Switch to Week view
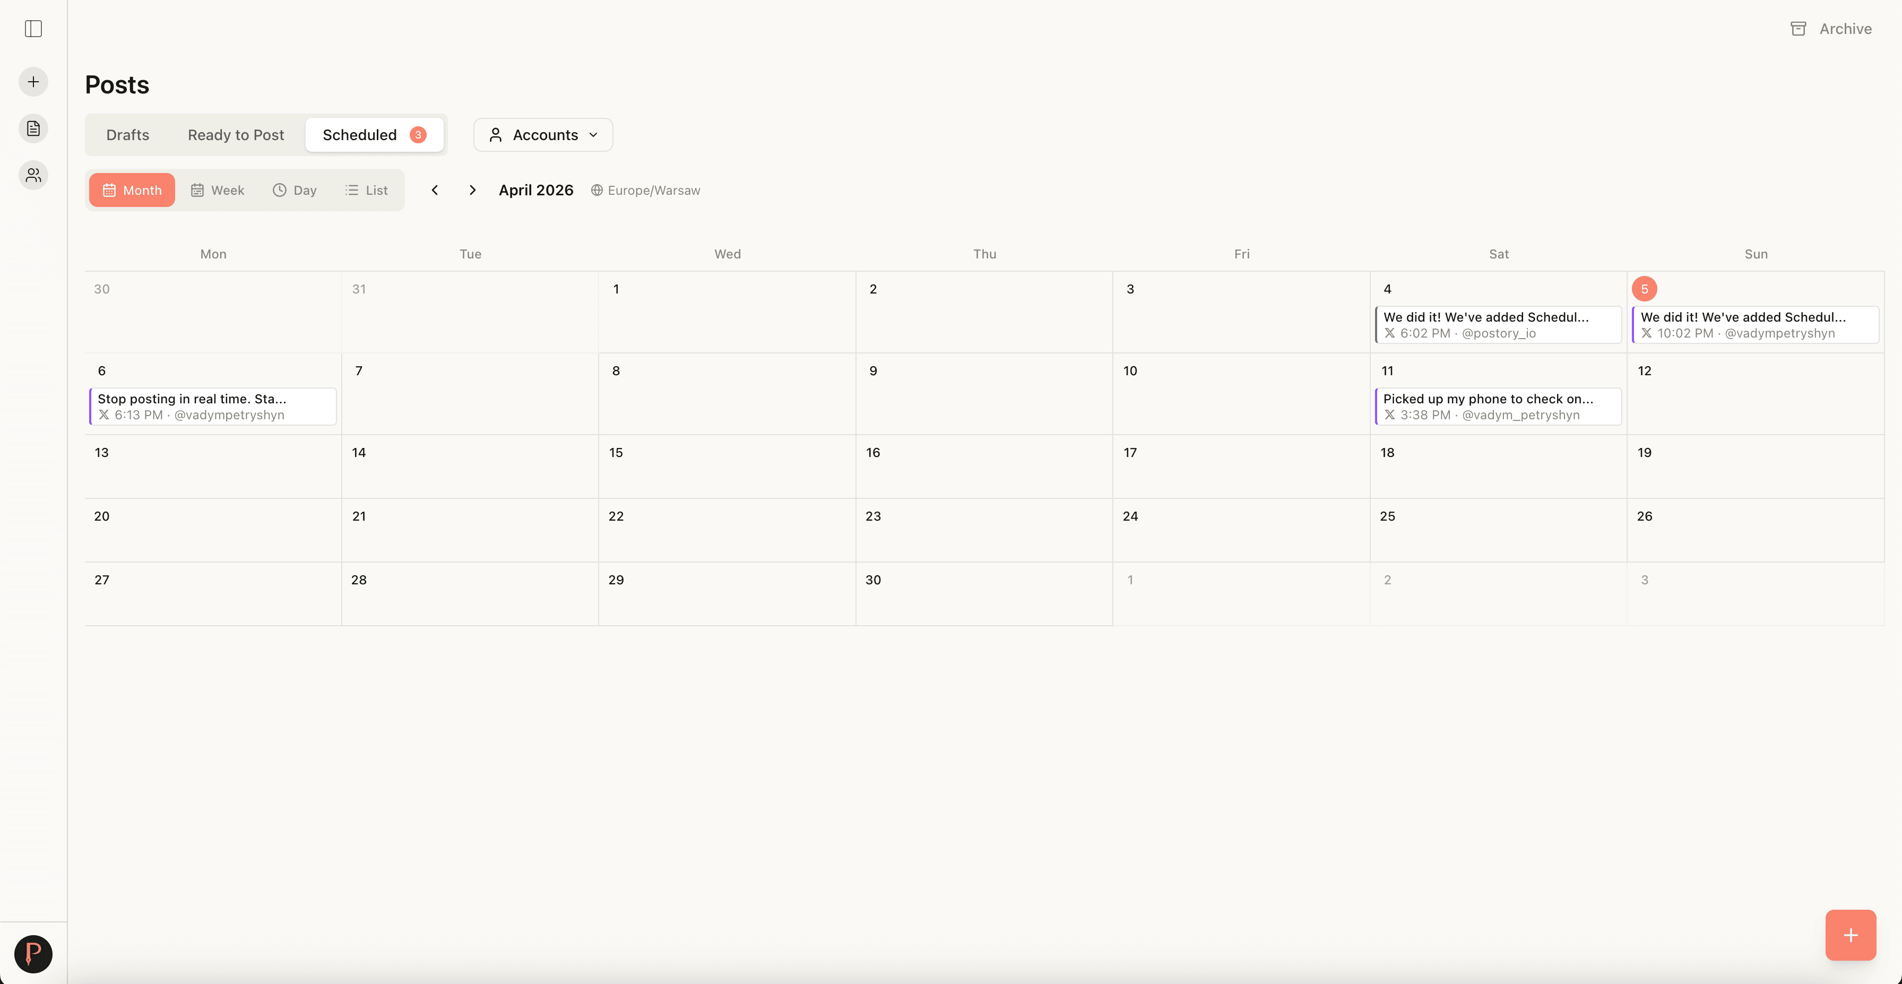 [217, 189]
